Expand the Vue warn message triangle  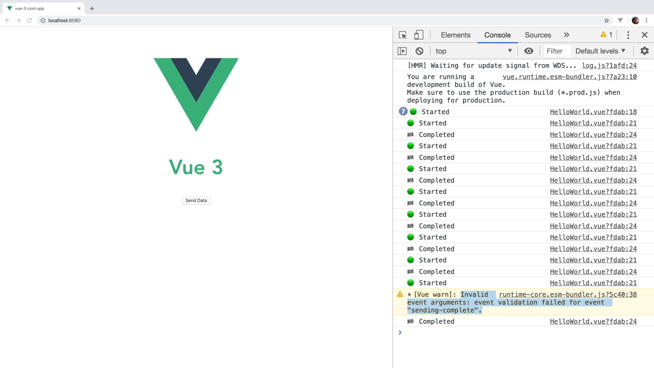pyautogui.click(x=410, y=294)
